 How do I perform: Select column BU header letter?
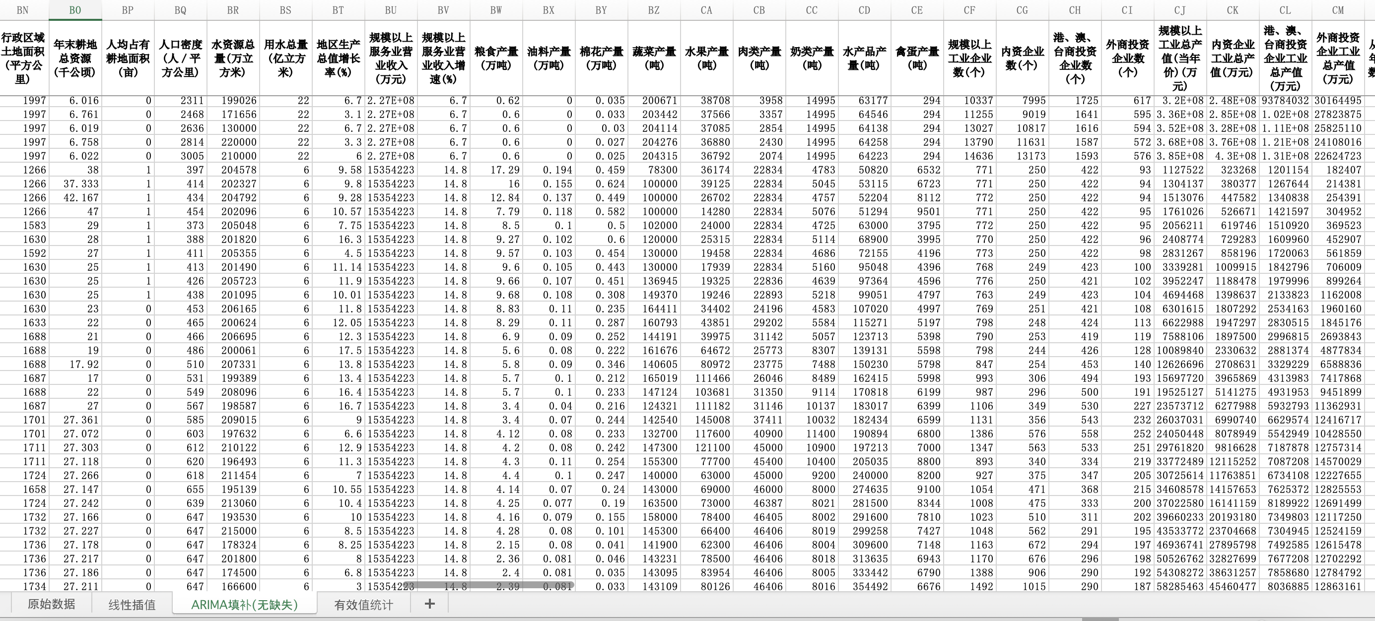(391, 10)
